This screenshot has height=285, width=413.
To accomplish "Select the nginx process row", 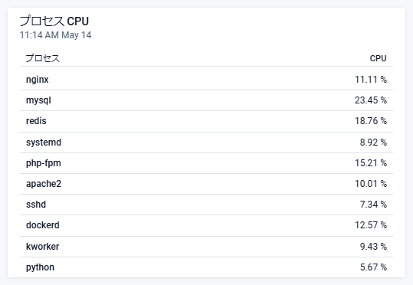I will coord(206,79).
